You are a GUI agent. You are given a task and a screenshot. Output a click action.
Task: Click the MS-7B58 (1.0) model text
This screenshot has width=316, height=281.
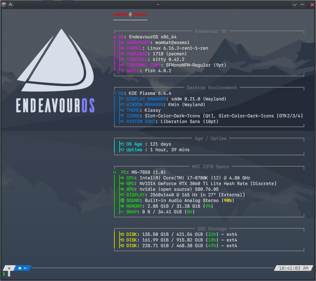point(149,172)
